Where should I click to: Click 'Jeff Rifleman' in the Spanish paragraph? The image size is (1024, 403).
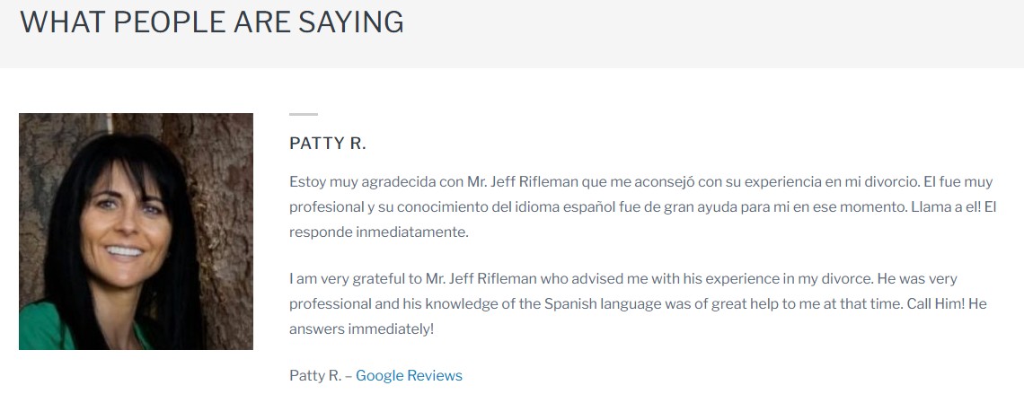point(535,182)
